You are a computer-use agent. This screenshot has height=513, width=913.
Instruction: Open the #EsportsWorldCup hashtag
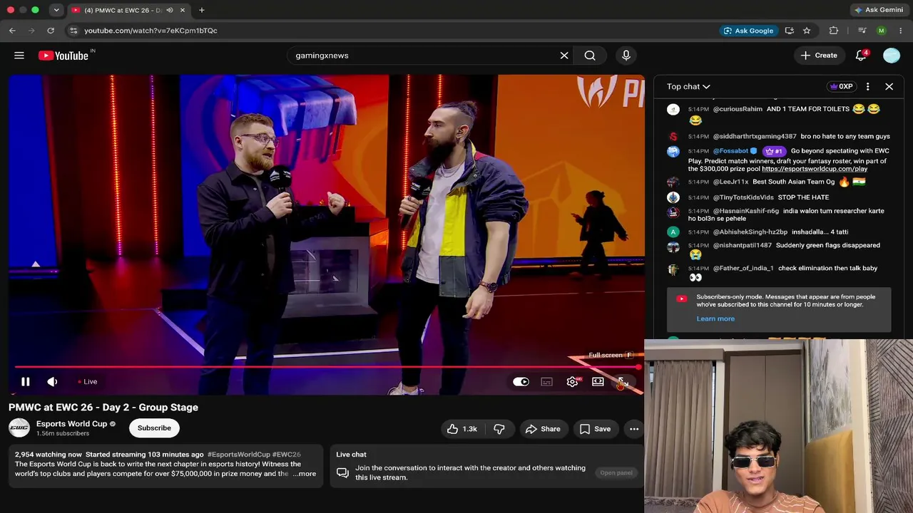click(x=238, y=455)
